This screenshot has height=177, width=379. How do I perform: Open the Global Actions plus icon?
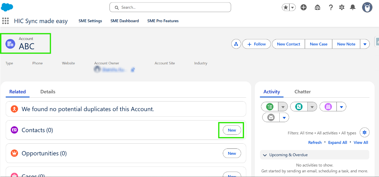(x=303, y=7)
